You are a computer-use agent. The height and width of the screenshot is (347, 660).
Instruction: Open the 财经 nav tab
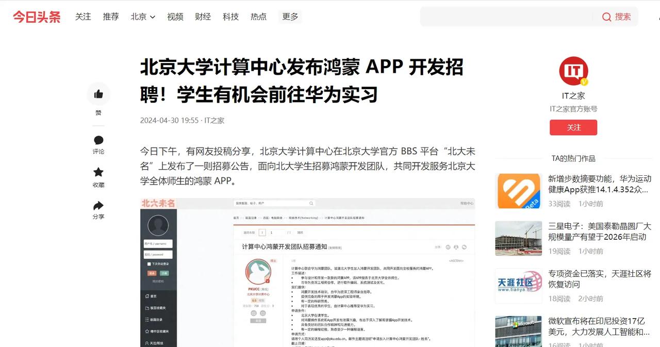pyautogui.click(x=203, y=17)
